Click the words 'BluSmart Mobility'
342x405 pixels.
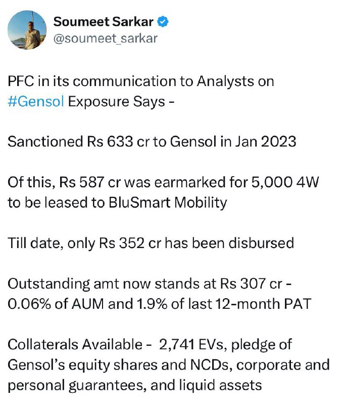[168, 202]
